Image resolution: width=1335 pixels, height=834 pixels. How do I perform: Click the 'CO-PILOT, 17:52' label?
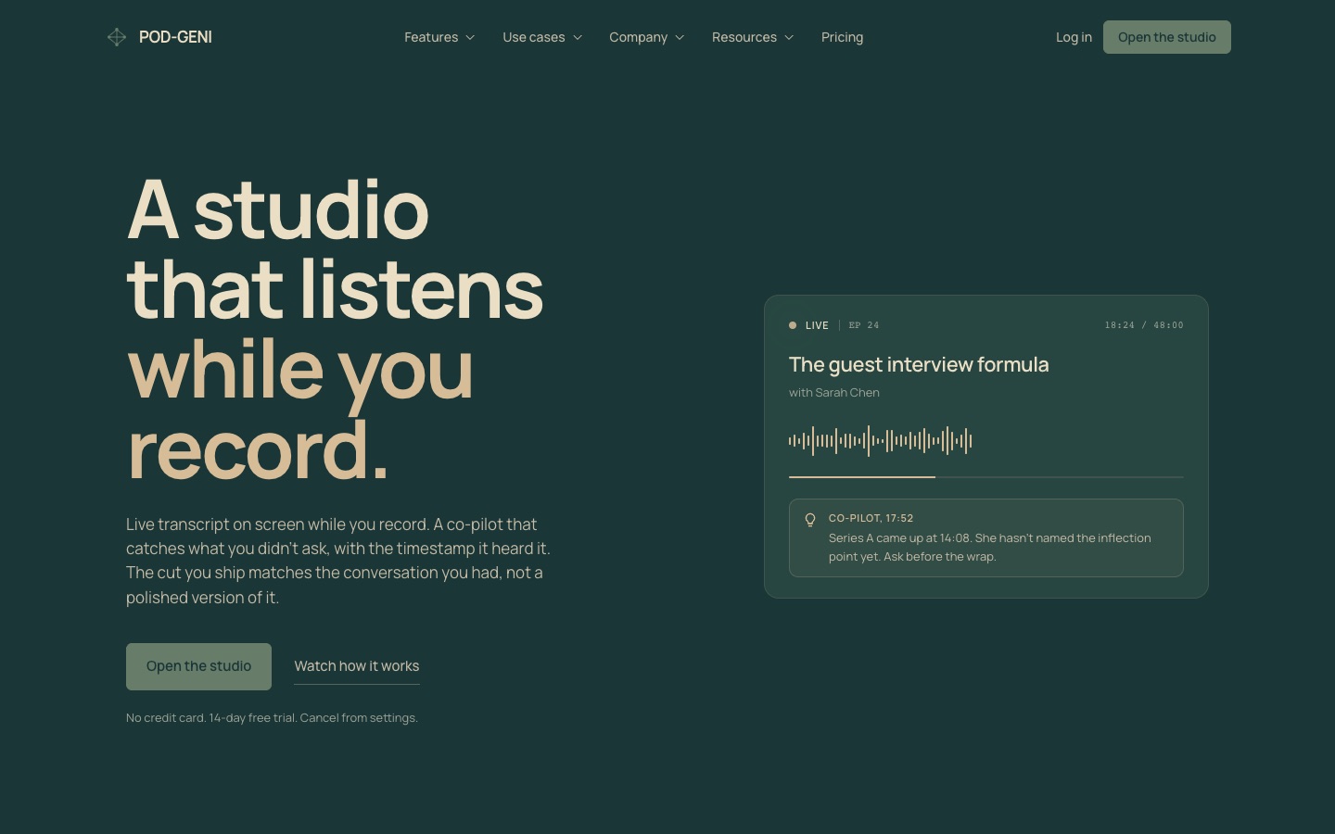[x=871, y=518]
